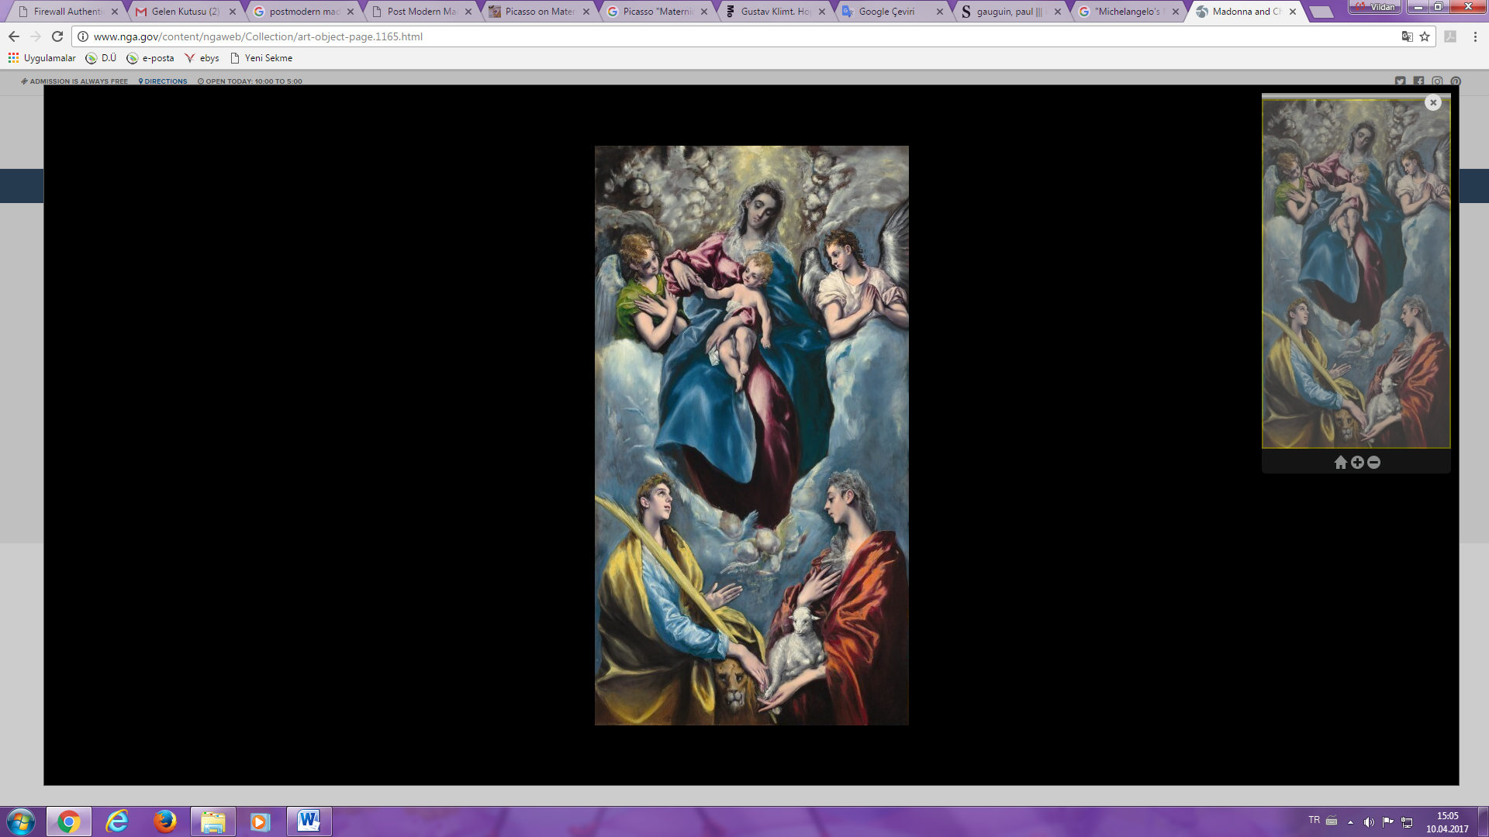
Task: Click the Action Center flag tray icon
Action: point(1387,821)
